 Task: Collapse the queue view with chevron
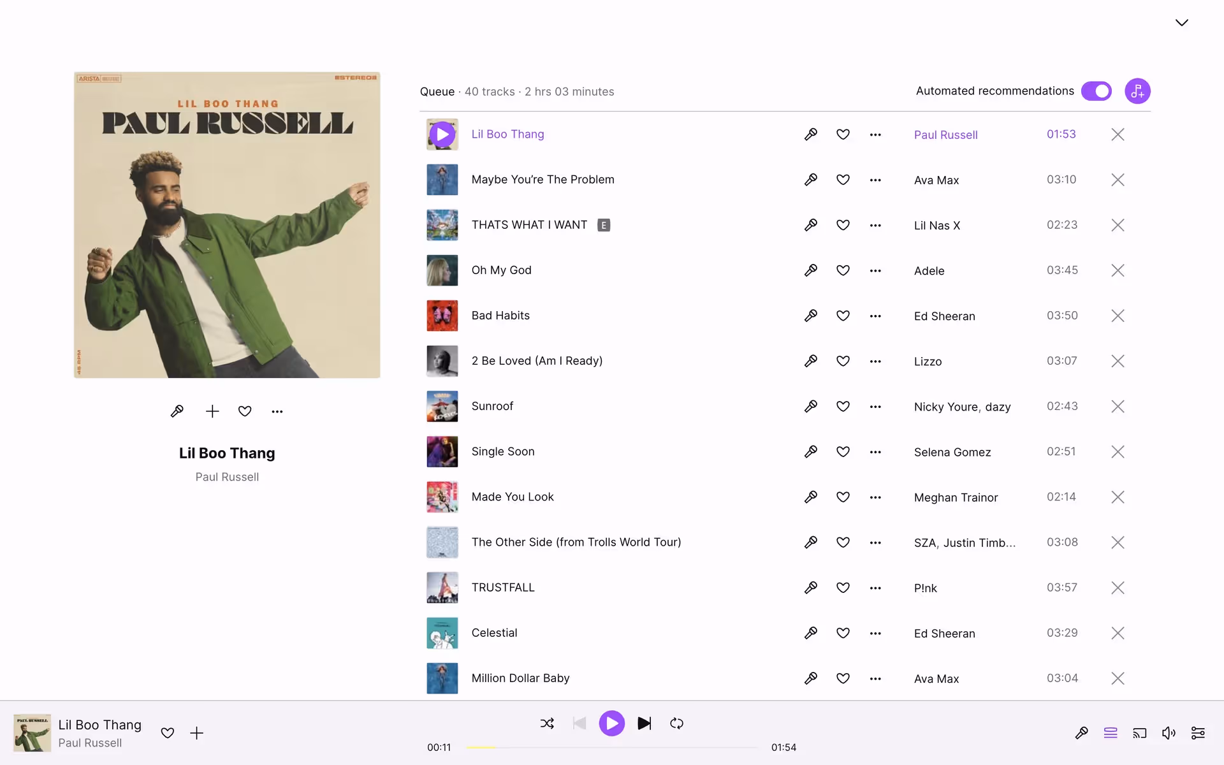pos(1181,23)
